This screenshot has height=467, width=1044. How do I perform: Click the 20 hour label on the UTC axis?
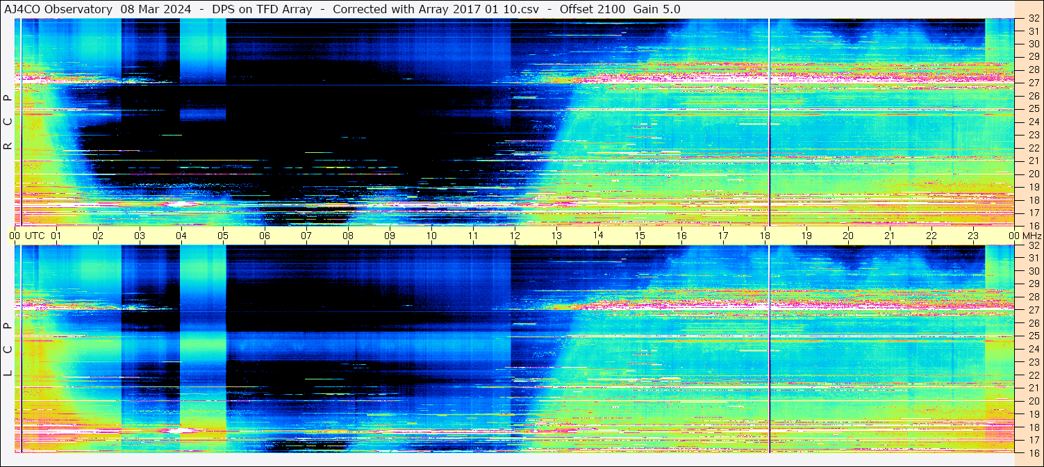[x=848, y=236]
